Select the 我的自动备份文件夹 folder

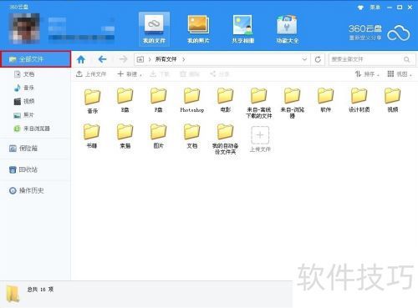226,139
